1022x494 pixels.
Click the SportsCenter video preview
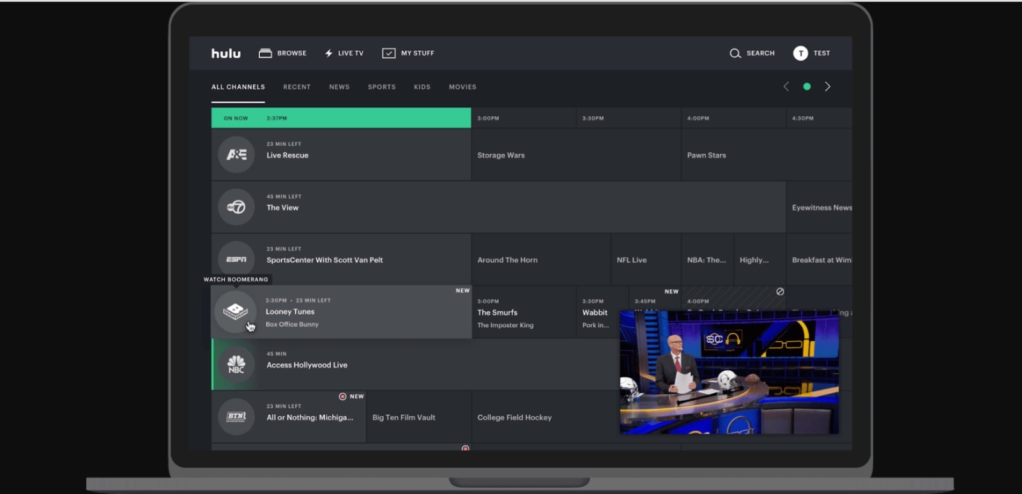[729, 372]
